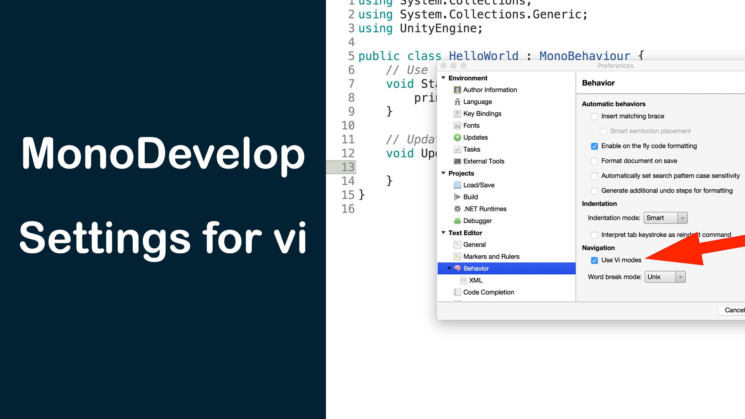745x419 pixels.
Task: Select the Behavior item under Text Editor
Action: 475,268
